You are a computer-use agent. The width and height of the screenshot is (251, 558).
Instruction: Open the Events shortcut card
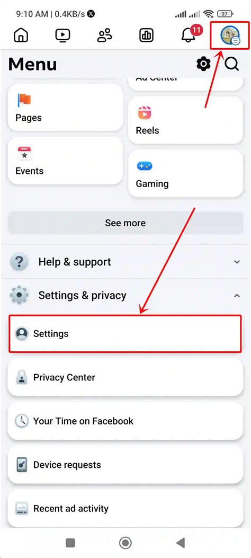pyautogui.click(x=65, y=161)
